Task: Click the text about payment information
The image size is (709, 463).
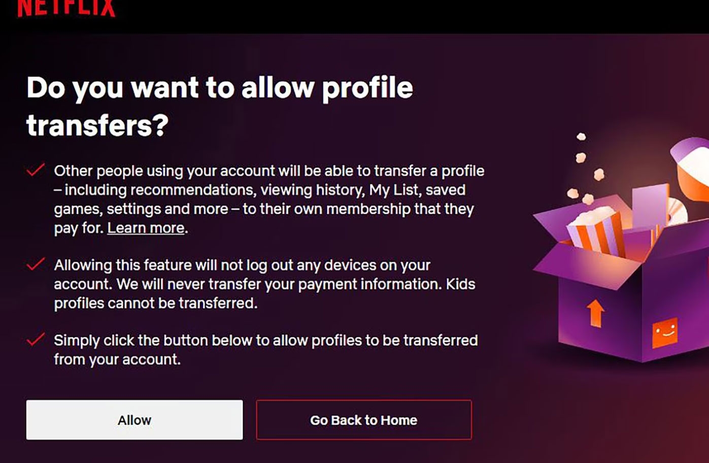Action: tap(264, 284)
